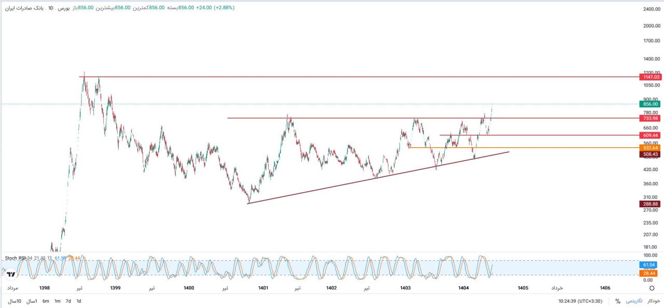Select the orange 532.64 price label
Viewport: 664px width, 308px height.
click(x=651, y=148)
